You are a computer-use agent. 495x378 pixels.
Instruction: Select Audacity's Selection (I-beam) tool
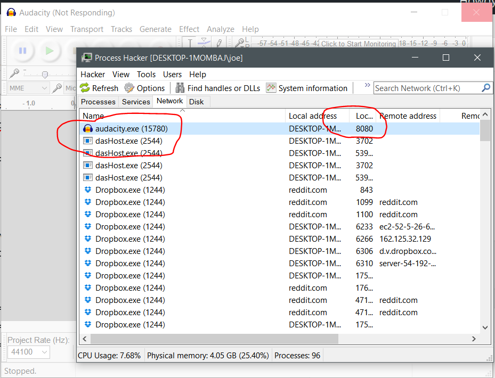(190, 43)
